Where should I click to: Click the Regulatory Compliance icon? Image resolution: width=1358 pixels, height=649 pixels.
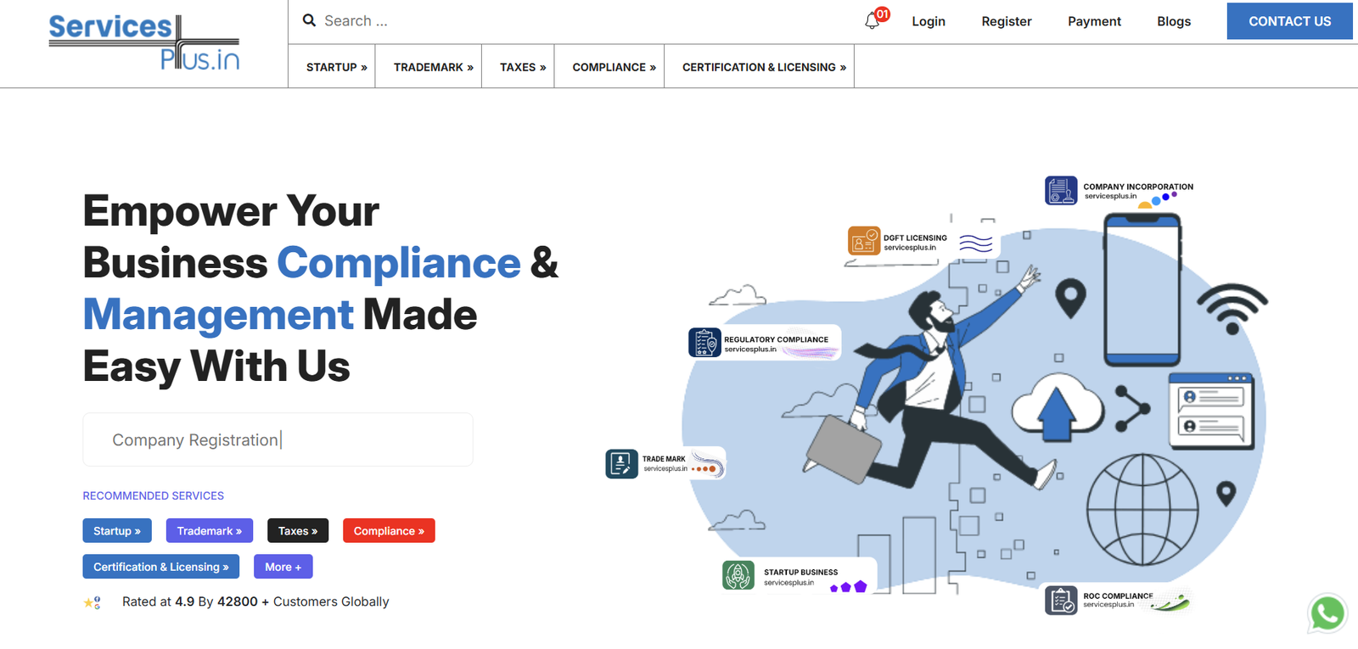pos(704,343)
